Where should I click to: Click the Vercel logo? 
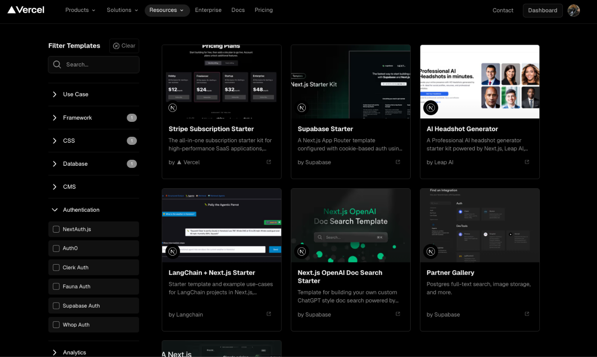pyautogui.click(x=26, y=10)
